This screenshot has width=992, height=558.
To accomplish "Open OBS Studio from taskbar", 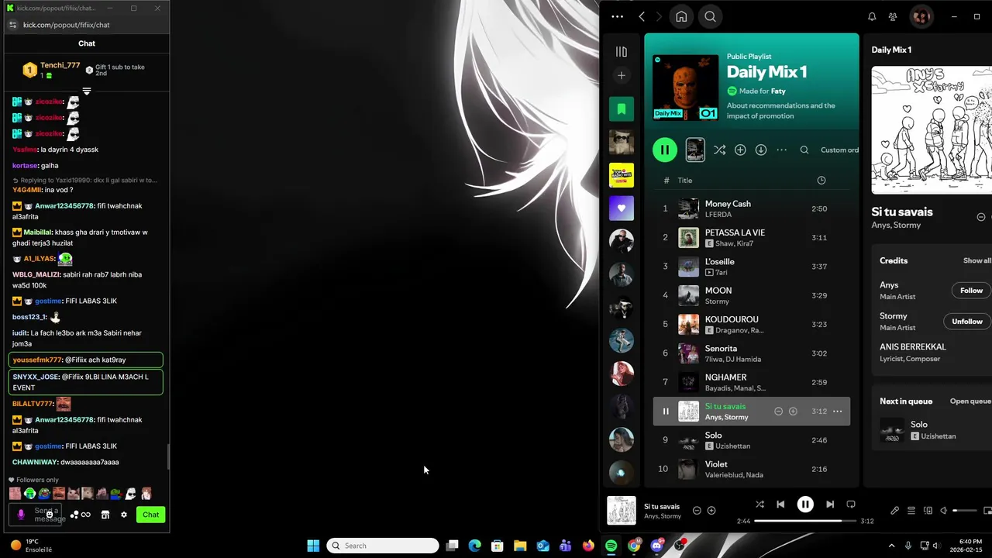I will [x=680, y=546].
